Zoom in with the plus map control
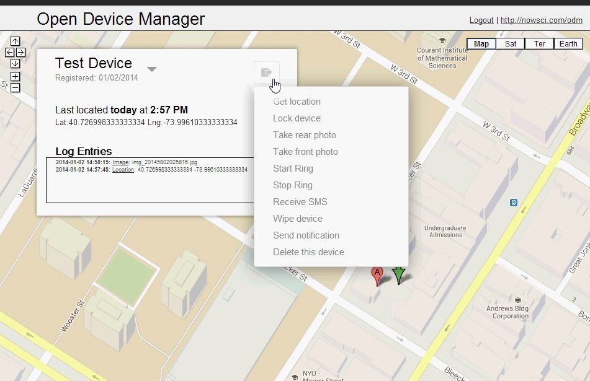 click(x=15, y=77)
